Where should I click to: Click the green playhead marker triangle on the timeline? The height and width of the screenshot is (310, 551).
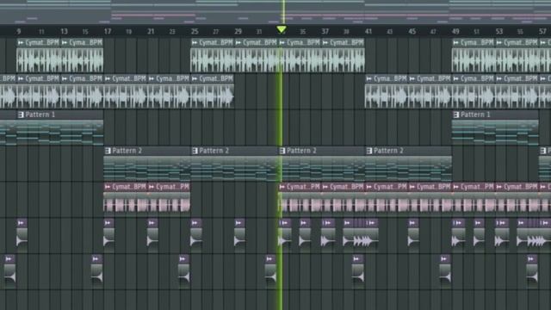tap(282, 29)
